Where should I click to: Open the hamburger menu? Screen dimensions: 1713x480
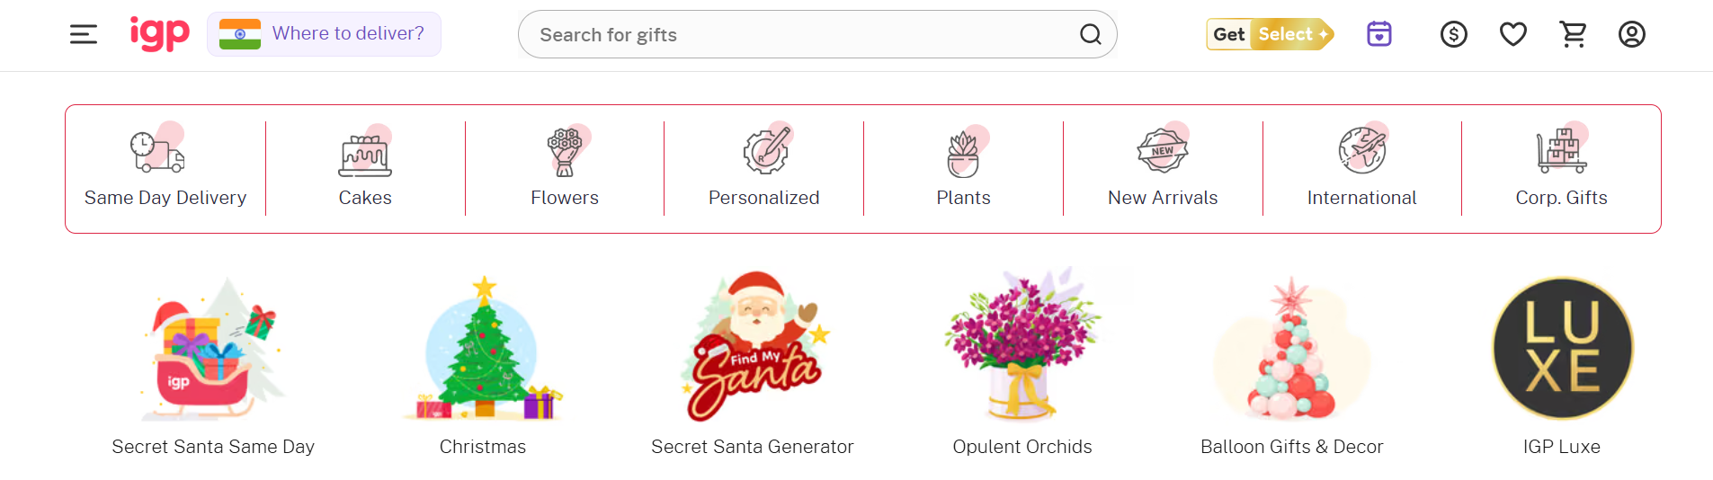[x=84, y=34]
